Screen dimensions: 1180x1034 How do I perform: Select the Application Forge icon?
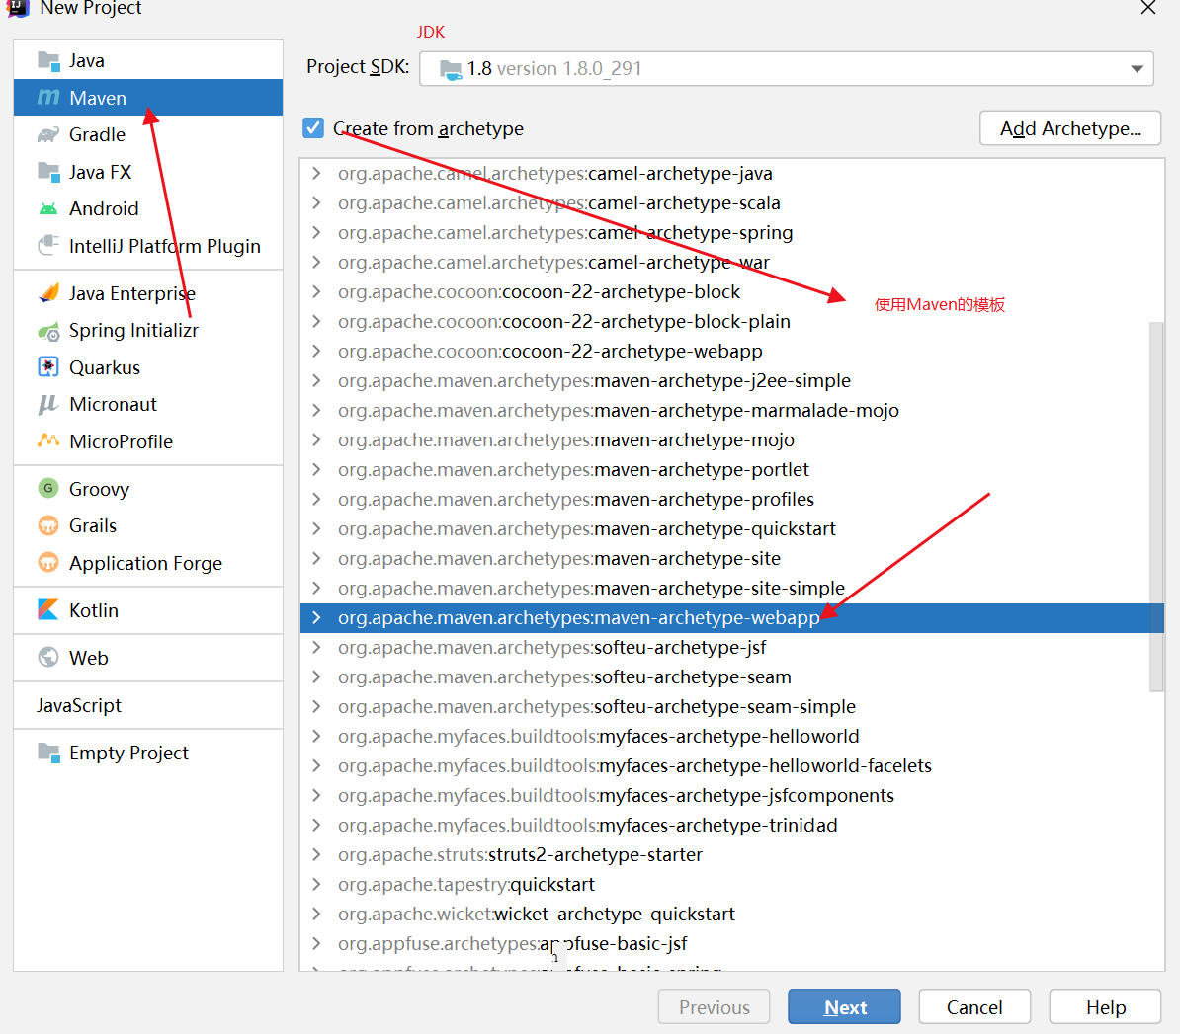tap(48, 563)
